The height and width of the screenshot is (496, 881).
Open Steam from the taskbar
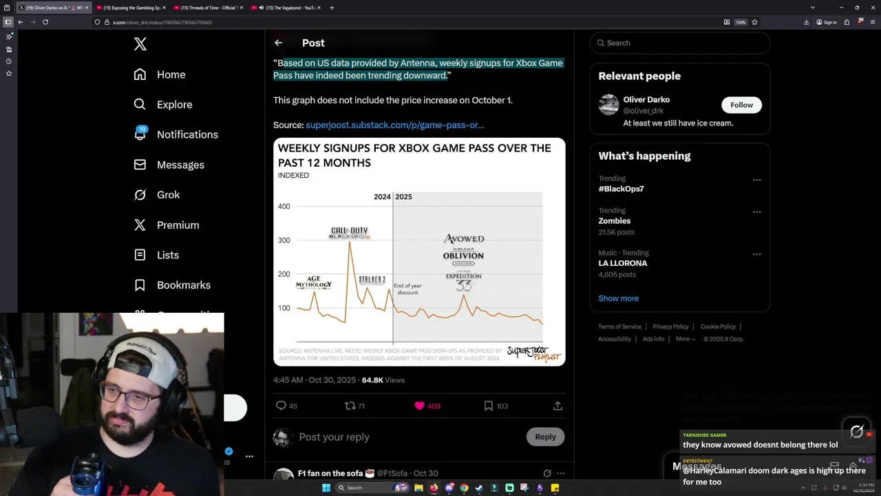pyautogui.click(x=479, y=488)
